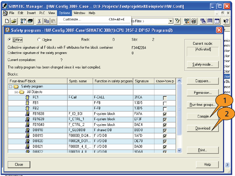Open the File menu
The image size is (235, 176).
12,13
